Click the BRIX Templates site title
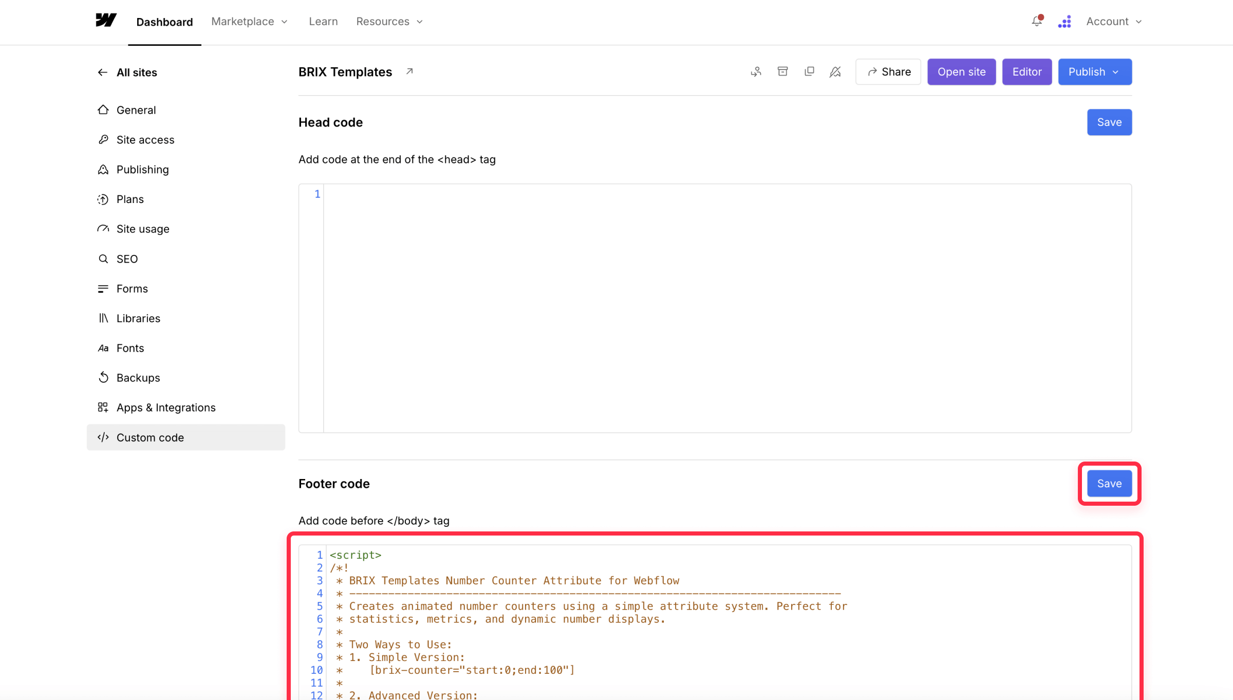Screen dimensions: 1233x700 [345, 72]
